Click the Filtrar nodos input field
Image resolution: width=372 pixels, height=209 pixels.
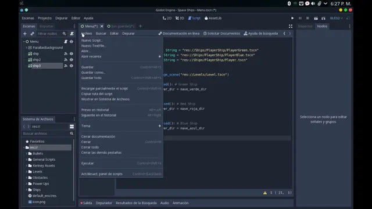[x=52, y=34]
